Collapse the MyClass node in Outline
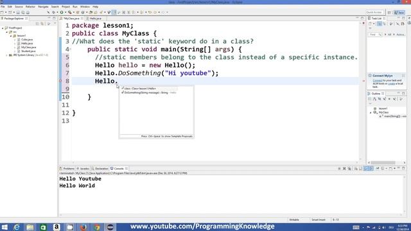 (371, 113)
